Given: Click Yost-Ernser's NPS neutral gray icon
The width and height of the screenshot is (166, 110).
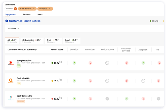Looking at the screenshot, I should click(159, 99).
